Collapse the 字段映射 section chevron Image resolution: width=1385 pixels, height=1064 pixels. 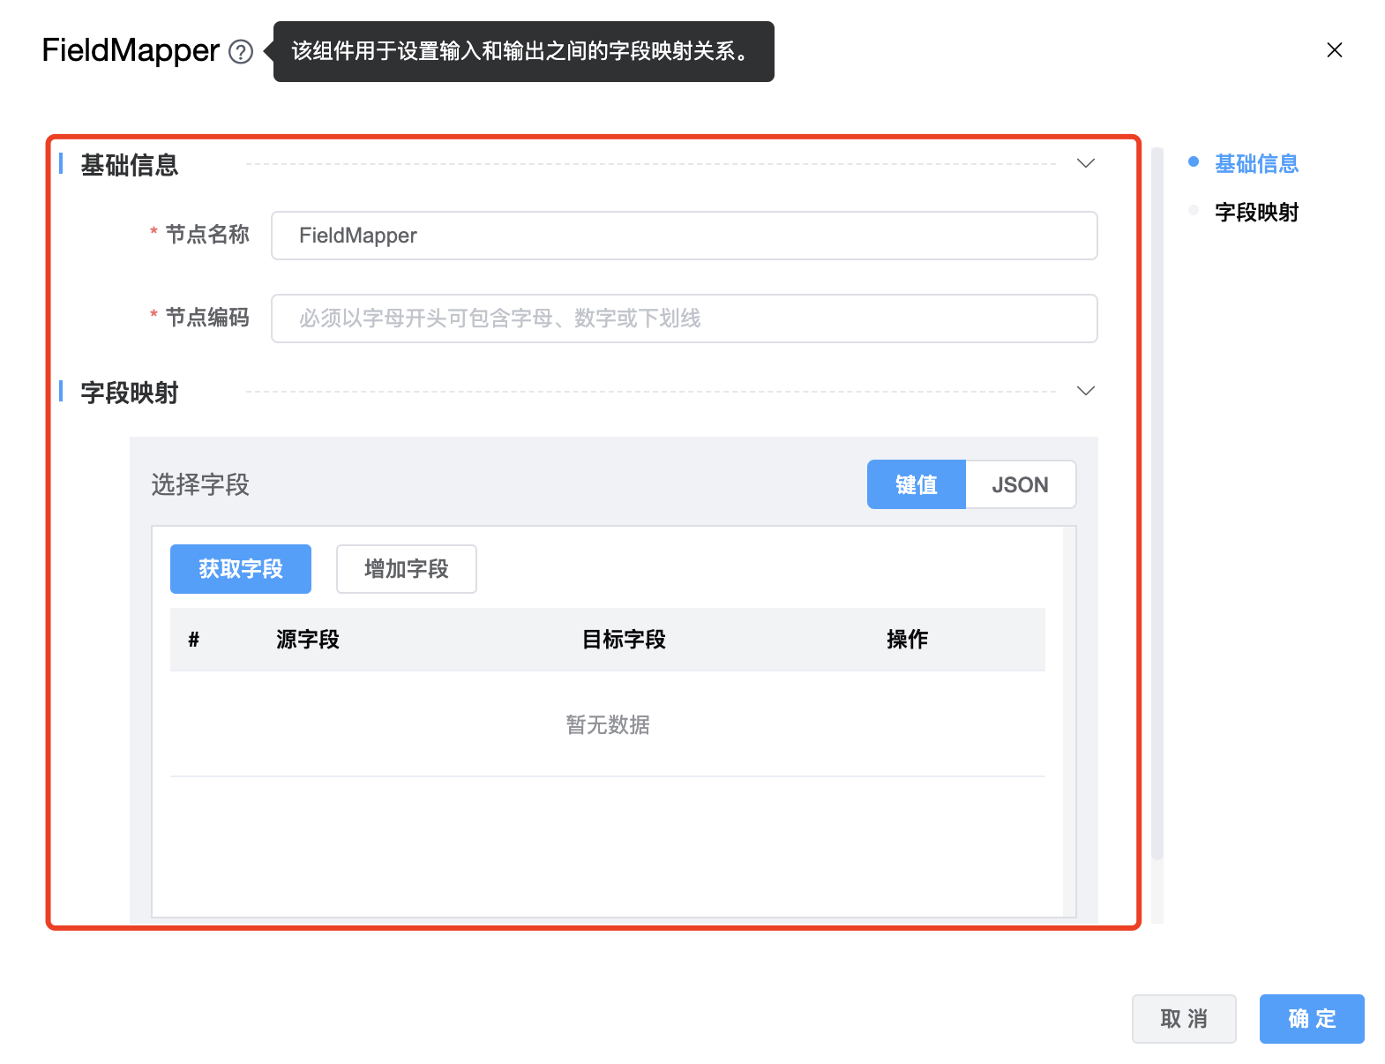coord(1086,391)
